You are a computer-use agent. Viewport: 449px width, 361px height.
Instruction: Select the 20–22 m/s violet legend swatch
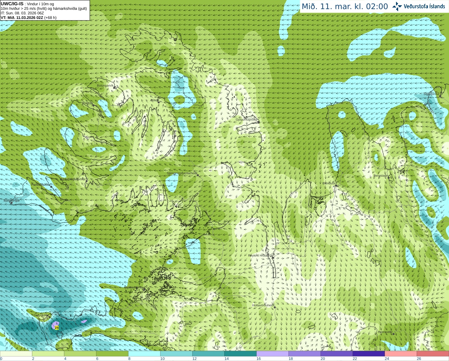[337, 354]
